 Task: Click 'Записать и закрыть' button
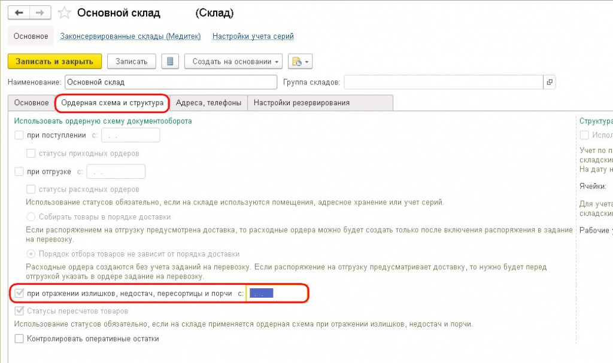pyautogui.click(x=54, y=62)
